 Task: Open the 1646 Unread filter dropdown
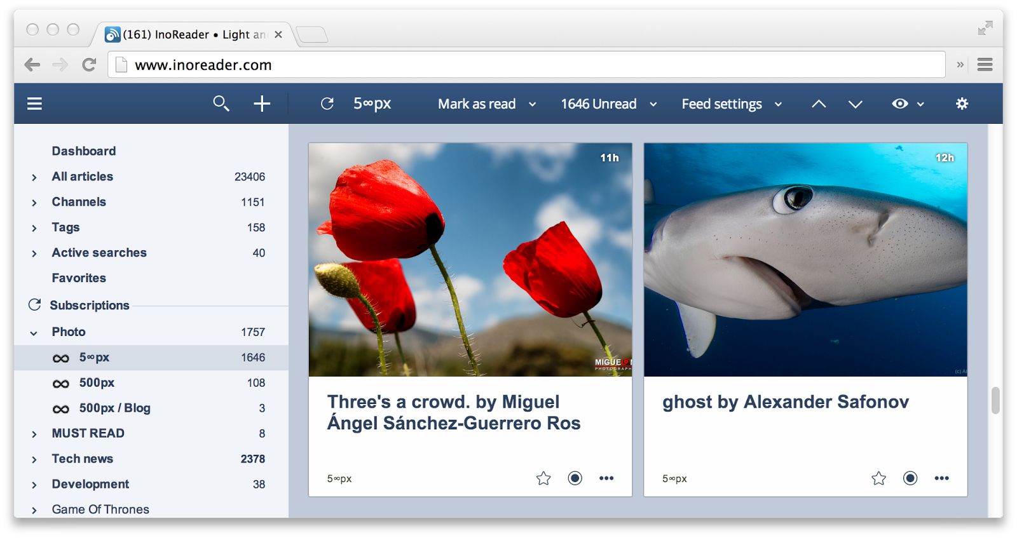click(653, 104)
